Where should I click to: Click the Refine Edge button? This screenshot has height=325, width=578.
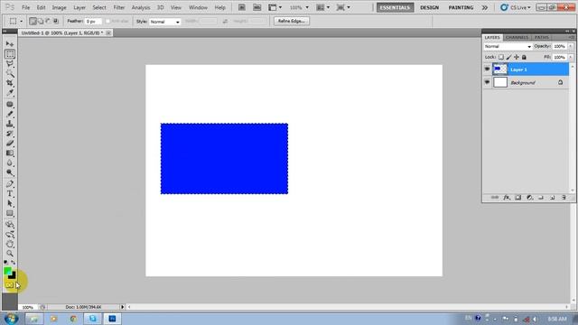pyautogui.click(x=291, y=21)
